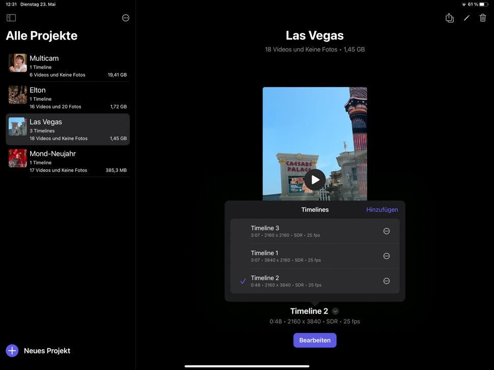
Task: Click the Timelines popover title
Action: tap(315, 210)
